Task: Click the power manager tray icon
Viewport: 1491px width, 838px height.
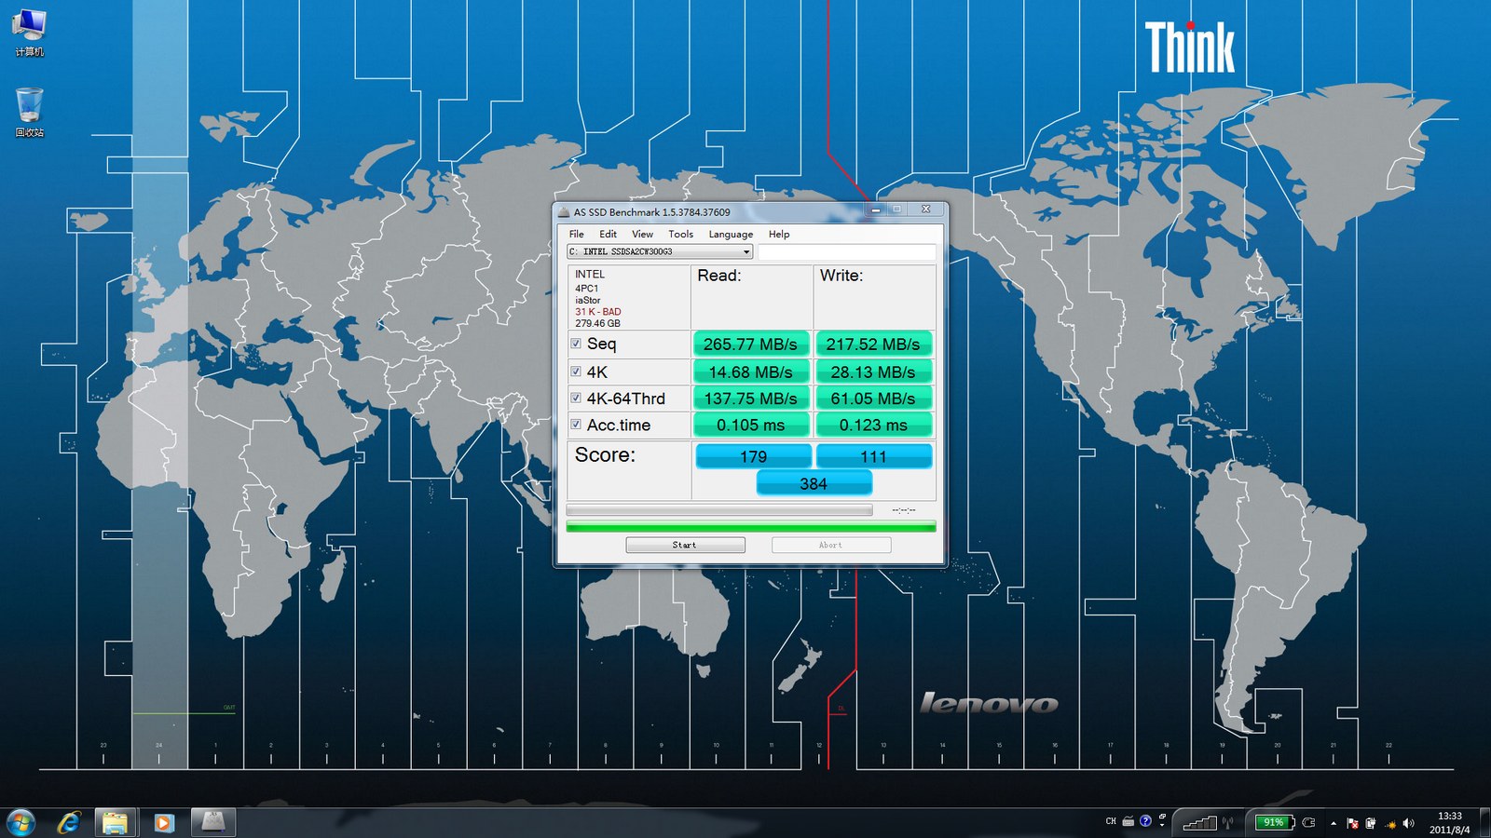Action: click(x=1371, y=823)
